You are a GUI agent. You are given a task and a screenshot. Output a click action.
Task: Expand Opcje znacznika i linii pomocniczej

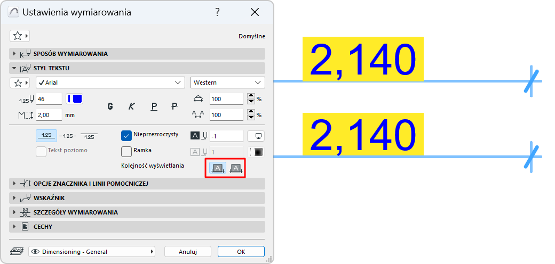[137, 184]
